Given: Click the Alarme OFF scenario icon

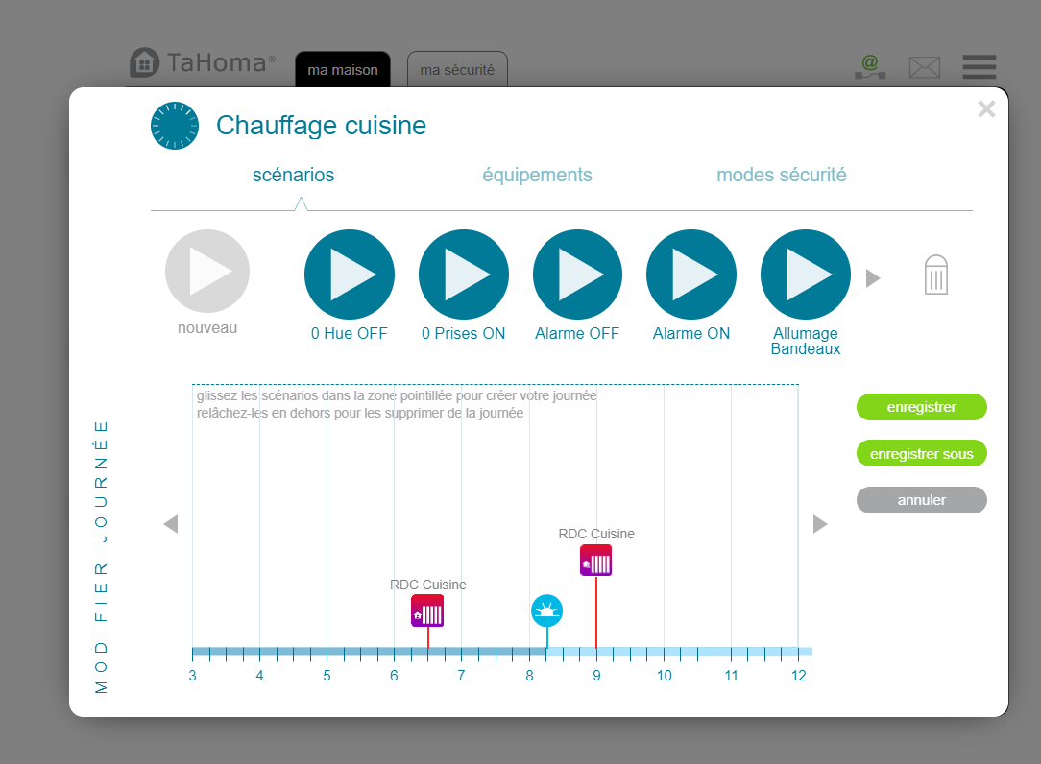Looking at the screenshot, I should (x=577, y=275).
